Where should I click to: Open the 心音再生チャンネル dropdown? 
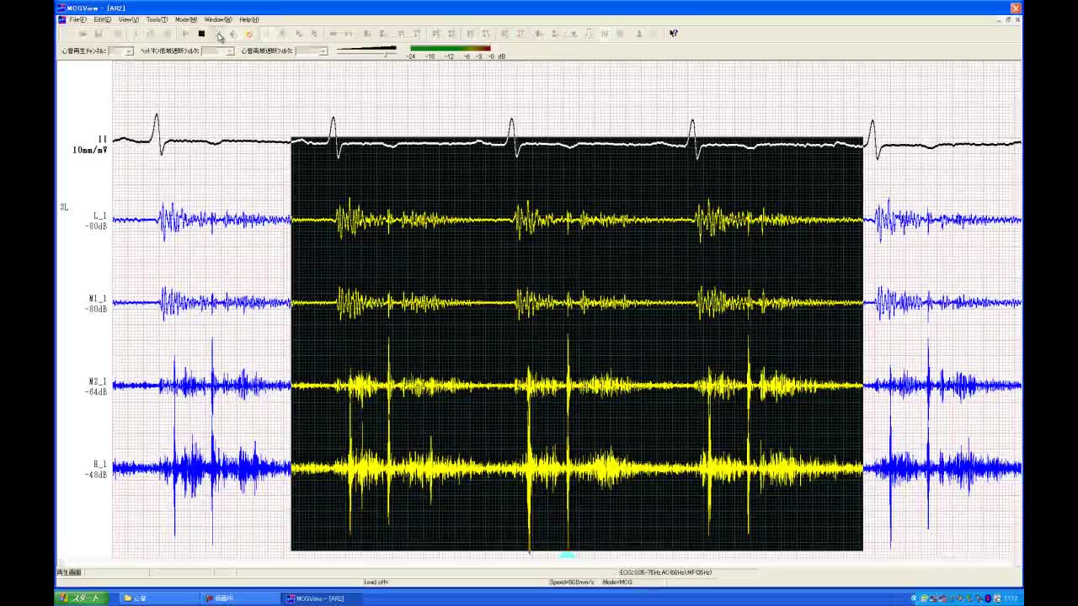[x=128, y=51]
